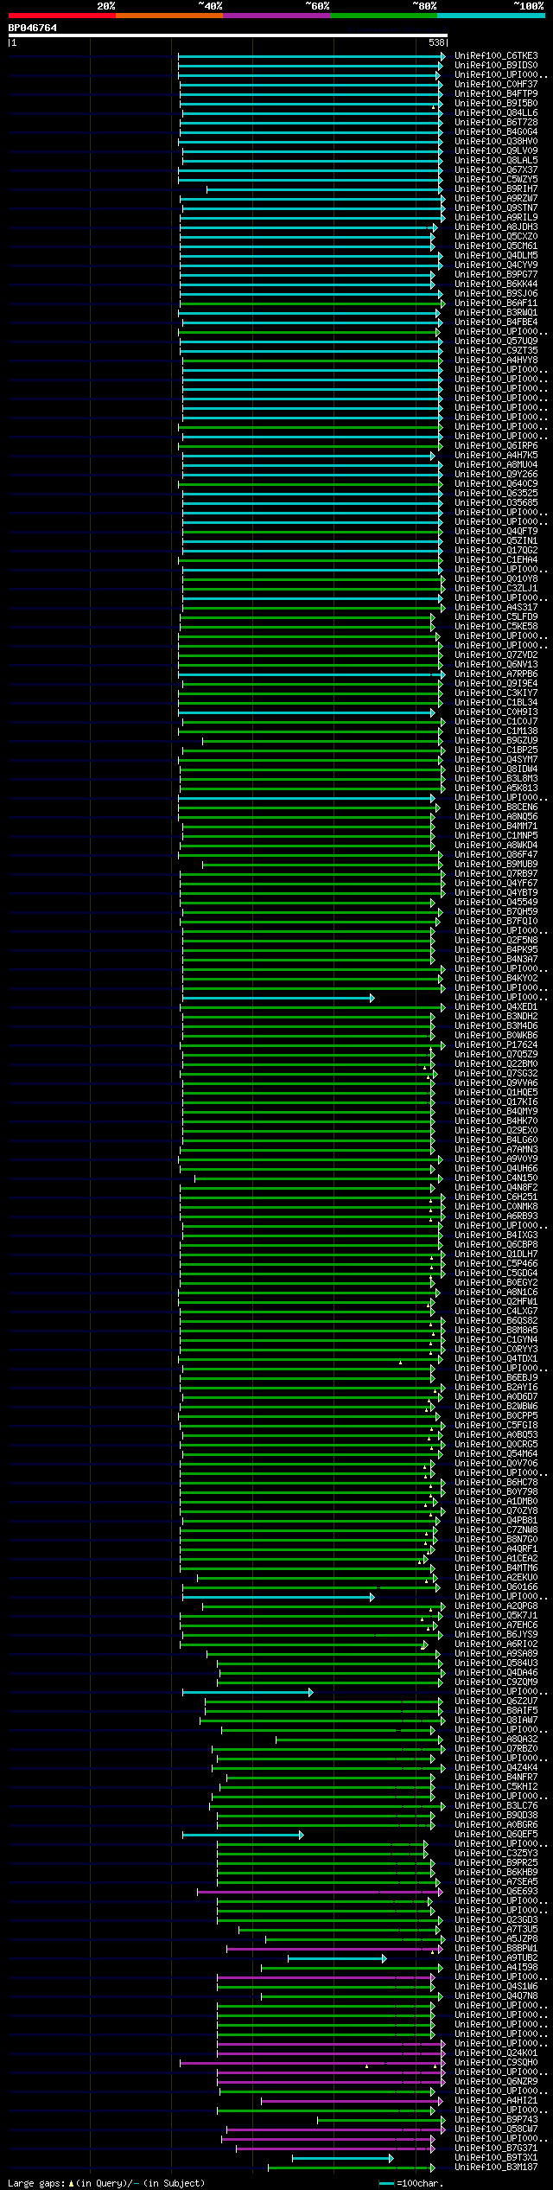Open hit UniRef100_C6TKE3
553x2190 pixels.
pyautogui.click(x=496, y=56)
